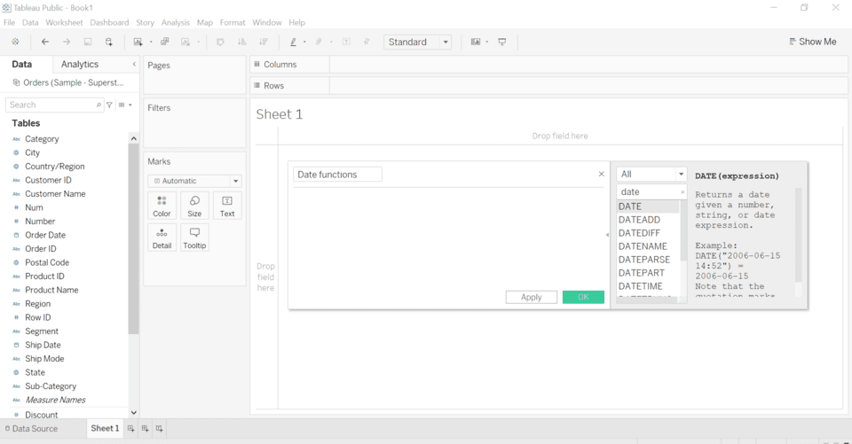Collapse the Data side pane
The width and height of the screenshot is (852, 444).
tap(134, 64)
